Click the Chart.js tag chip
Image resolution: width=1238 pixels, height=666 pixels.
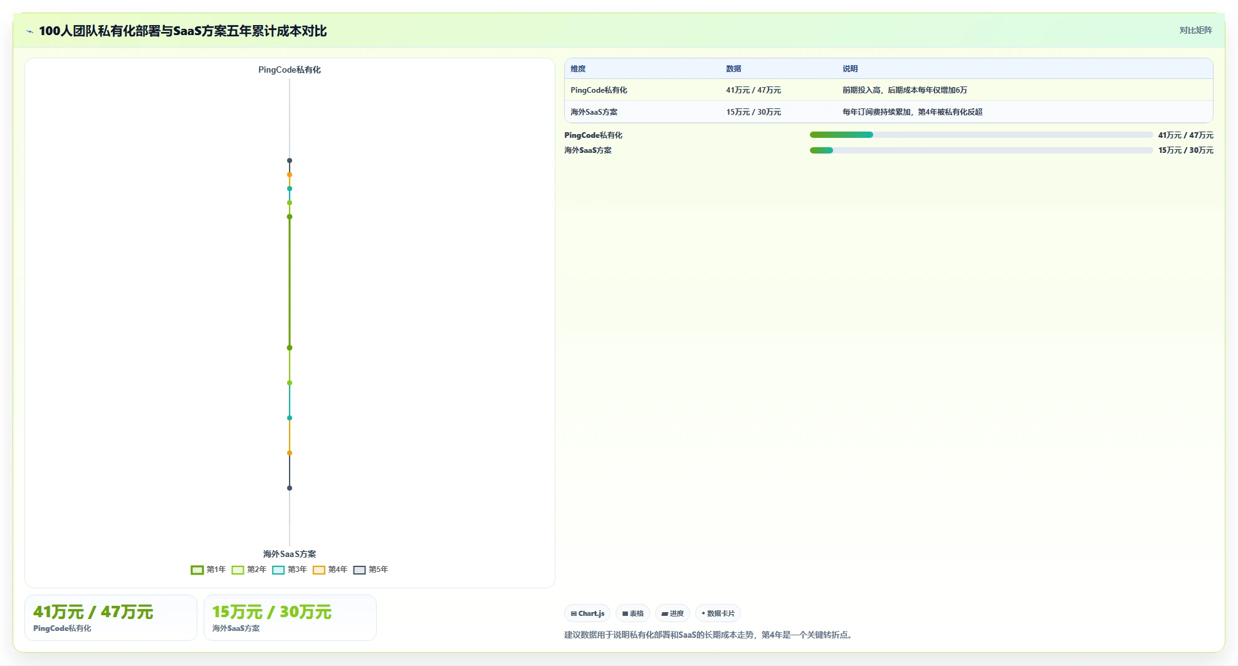pyautogui.click(x=587, y=613)
